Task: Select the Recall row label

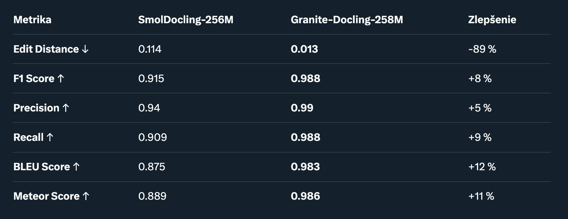Action: (x=33, y=137)
